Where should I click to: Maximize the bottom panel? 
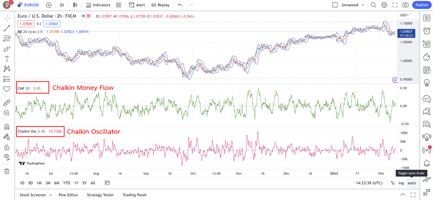point(413,195)
